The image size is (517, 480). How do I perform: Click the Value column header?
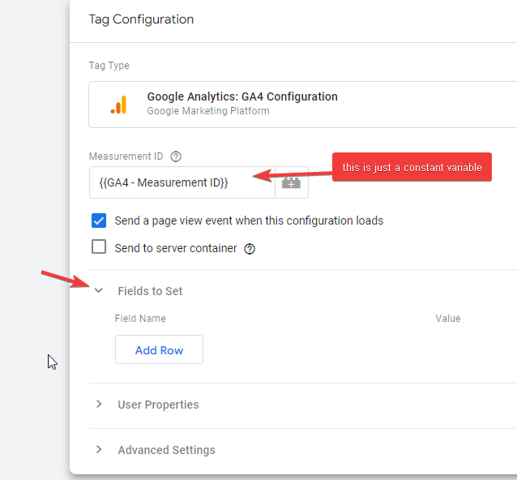click(x=448, y=319)
